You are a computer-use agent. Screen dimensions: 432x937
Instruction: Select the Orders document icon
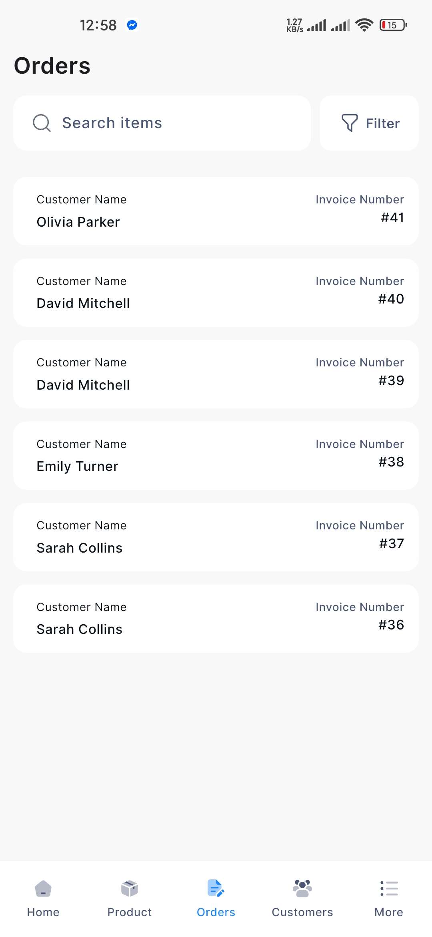point(216,889)
